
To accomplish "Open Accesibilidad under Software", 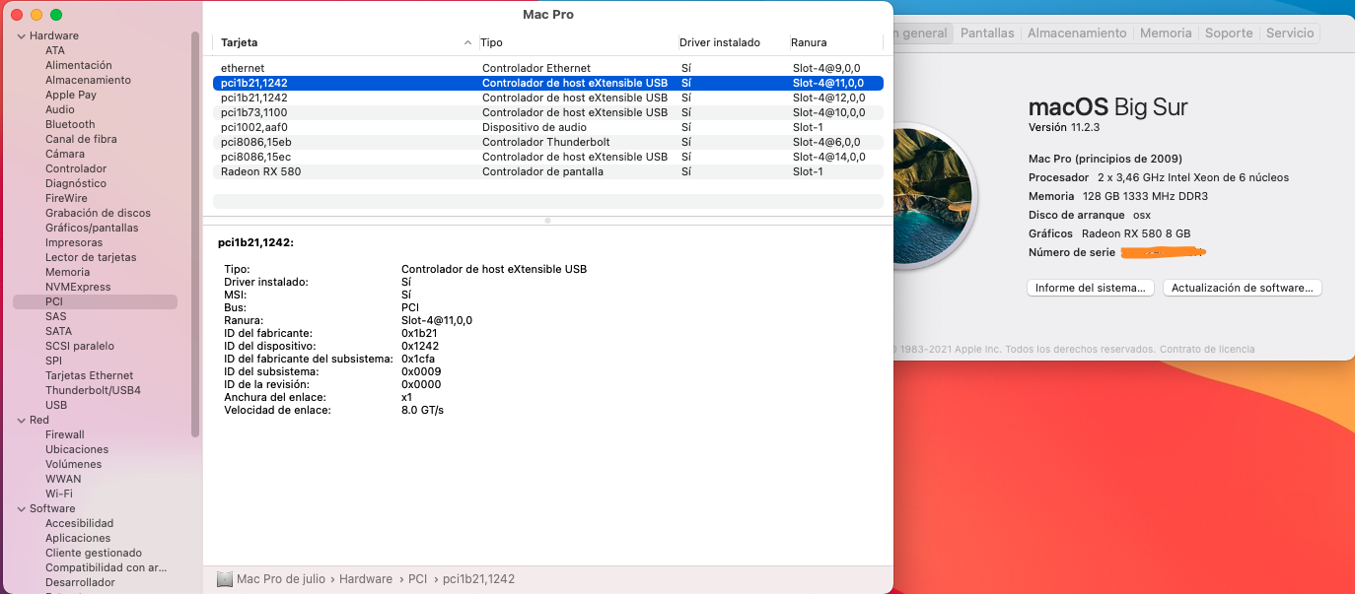I will tap(79, 523).
